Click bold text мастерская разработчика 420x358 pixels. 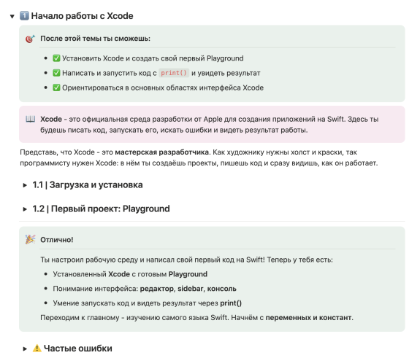[x=161, y=152]
